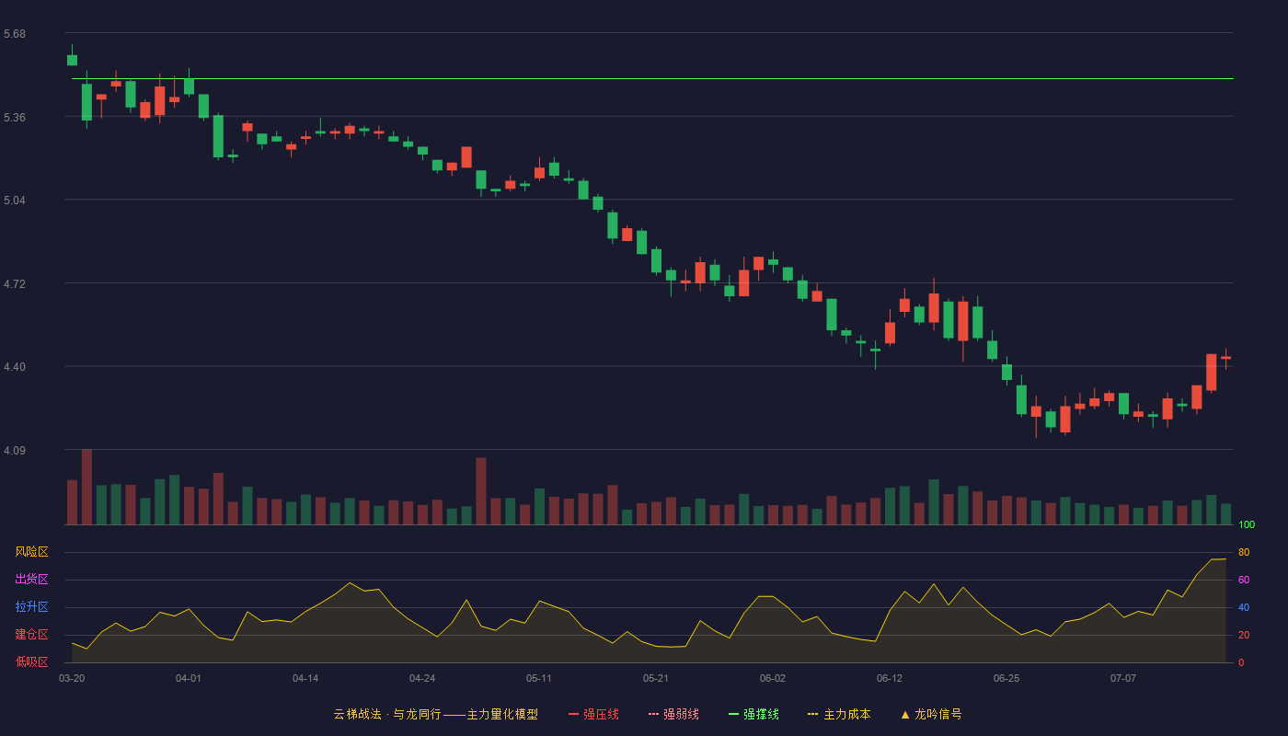Toggle the 龙吟信号 legend entry
This screenshot has width=1288, height=736.
[x=931, y=714]
